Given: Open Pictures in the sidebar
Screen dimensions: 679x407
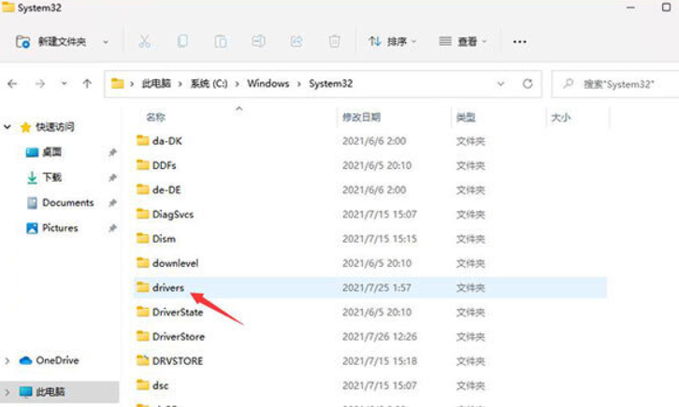Looking at the screenshot, I should coord(60,228).
